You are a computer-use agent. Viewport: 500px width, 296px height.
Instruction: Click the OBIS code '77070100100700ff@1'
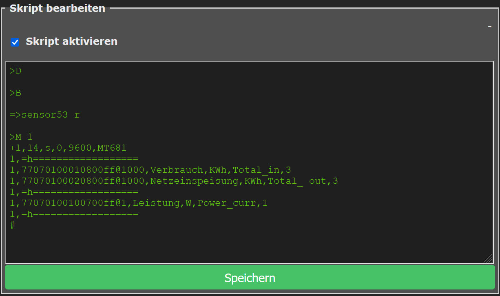coord(71,203)
